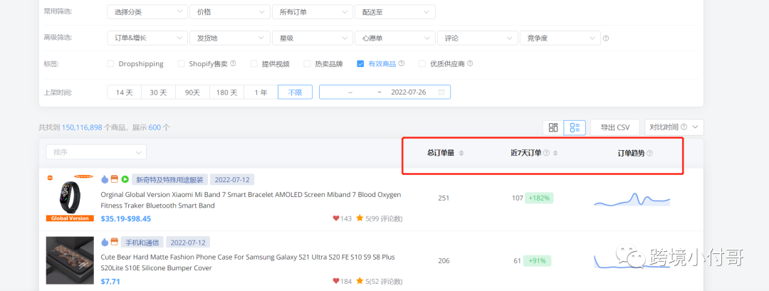Enable the 优质供应商 checkbox
The height and width of the screenshot is (291, 769).
[422, 64]
